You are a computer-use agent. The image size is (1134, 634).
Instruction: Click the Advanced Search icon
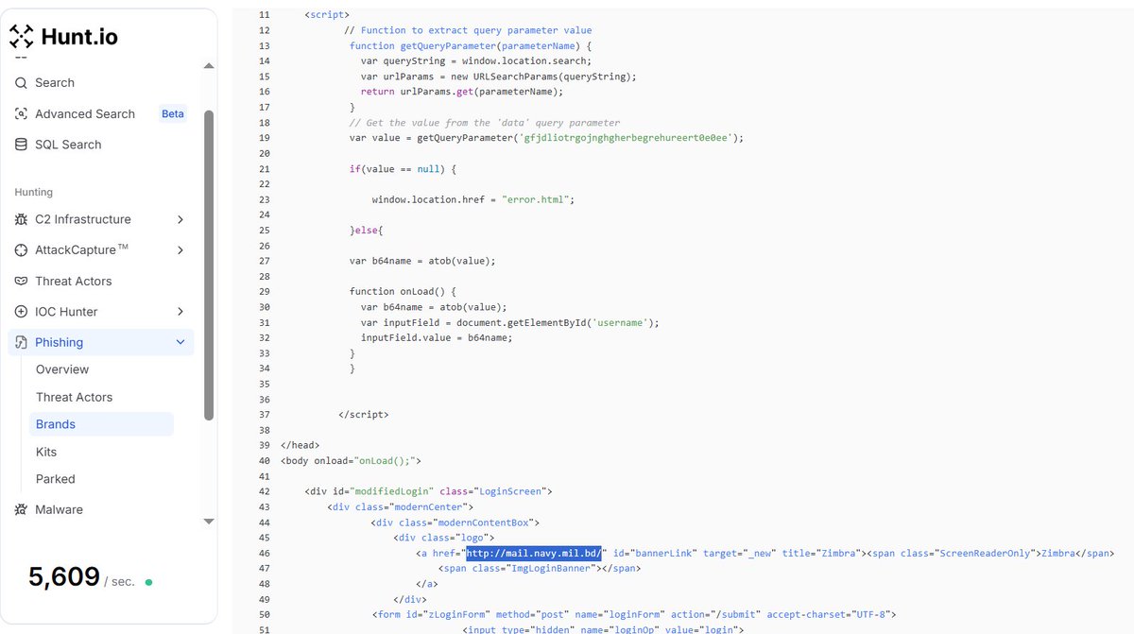point(21,113)
